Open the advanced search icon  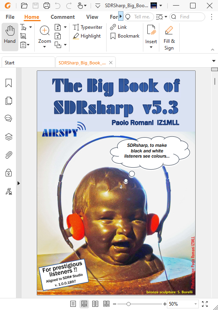click(x=159, y=17)
